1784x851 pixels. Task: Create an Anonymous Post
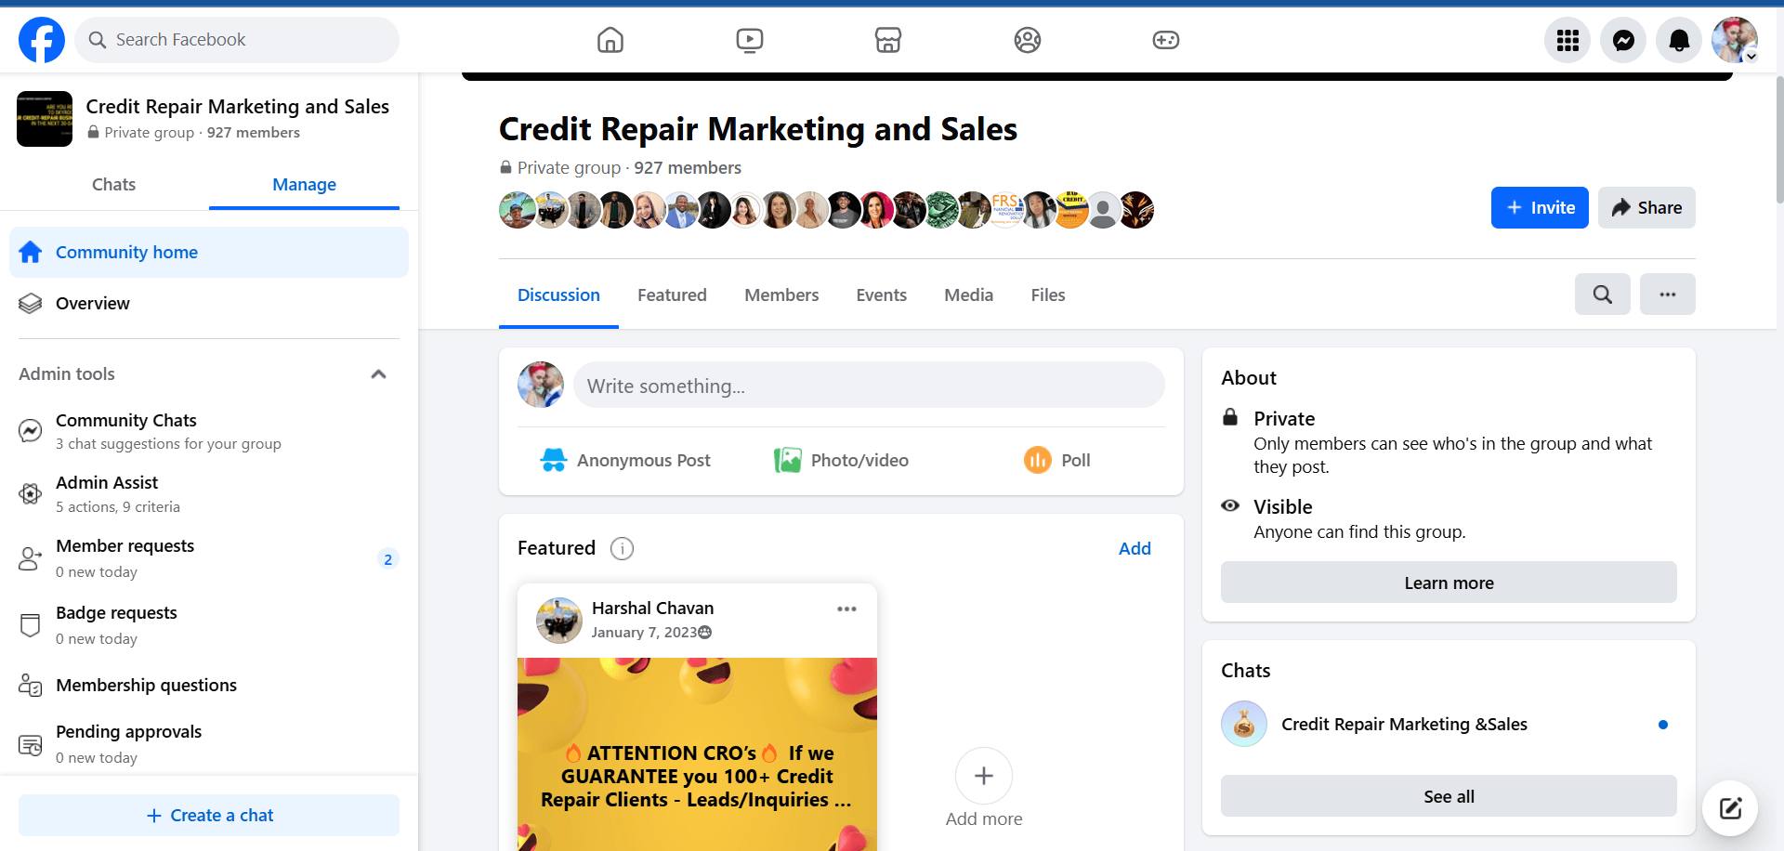625,461
